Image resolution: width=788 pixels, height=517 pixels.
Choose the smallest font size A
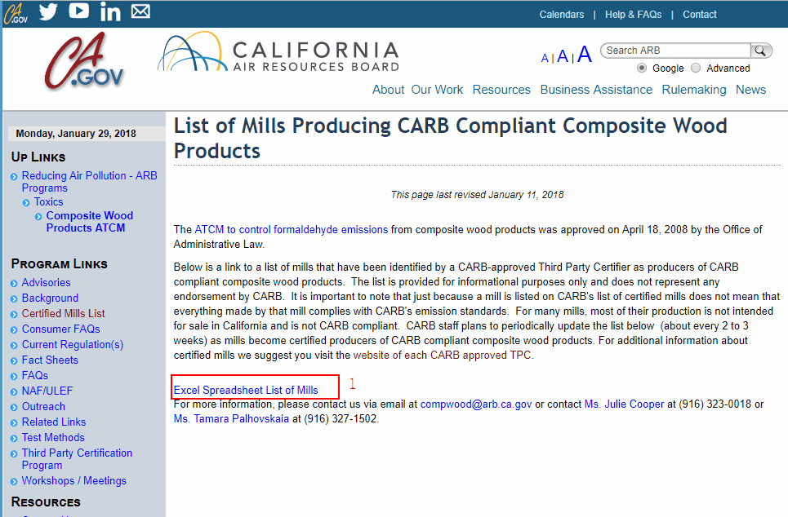(x=545, y=58)
